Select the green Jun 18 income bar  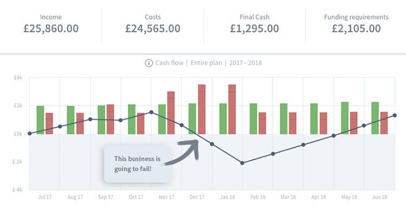pyautogui.click(x=375, y=118)
